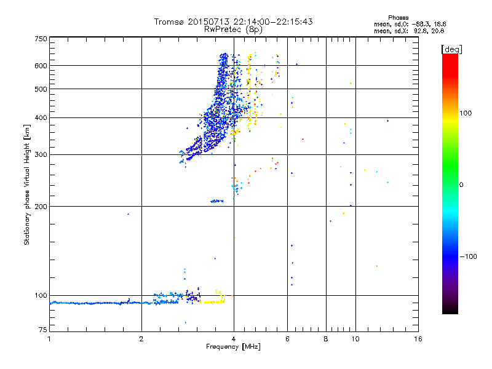Click the '[deg]' colorbar unit label
Screen dimensions: 492x369
(451, 49)
